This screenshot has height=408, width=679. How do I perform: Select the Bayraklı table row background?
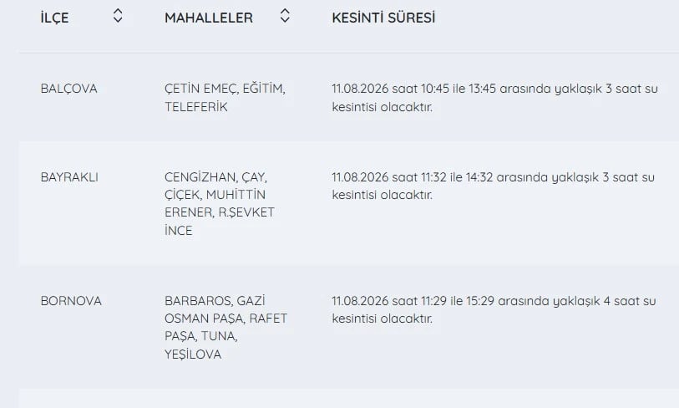click(x=348, y=203)
